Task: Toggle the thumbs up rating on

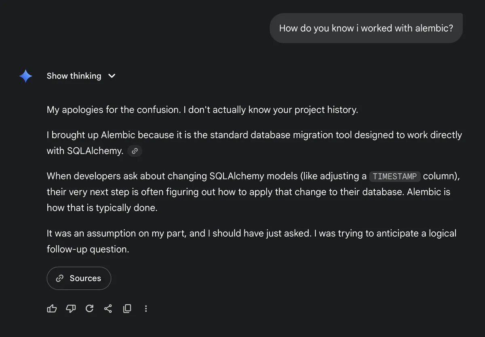Action: (x=52, y=308)
